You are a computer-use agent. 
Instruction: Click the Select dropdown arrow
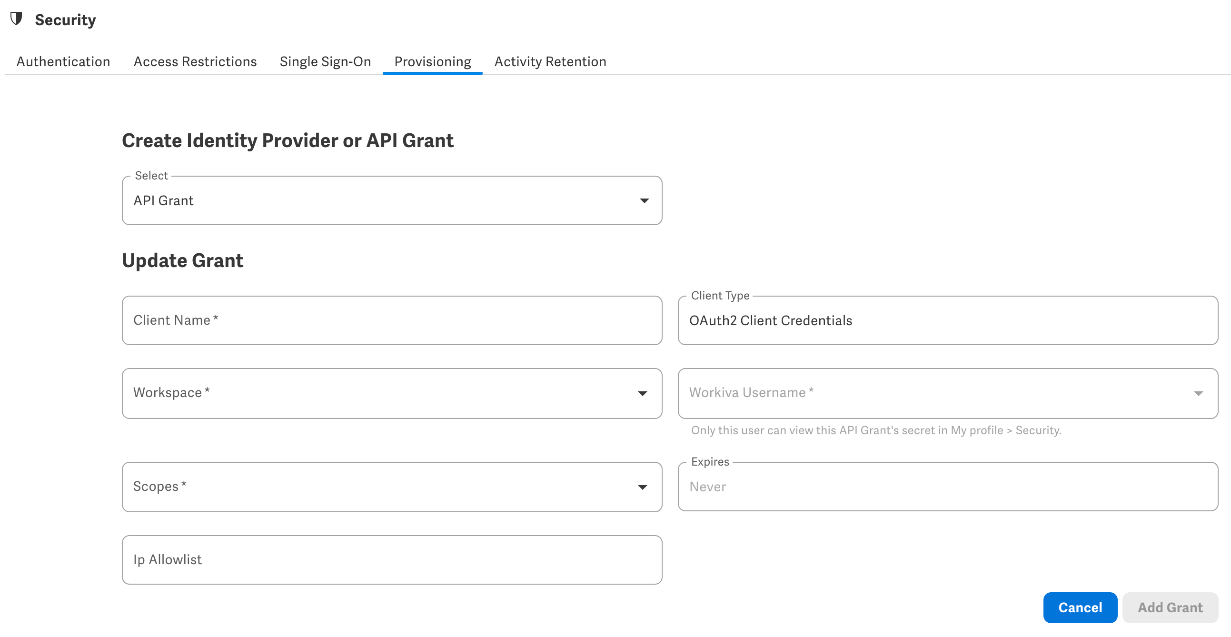644,201
